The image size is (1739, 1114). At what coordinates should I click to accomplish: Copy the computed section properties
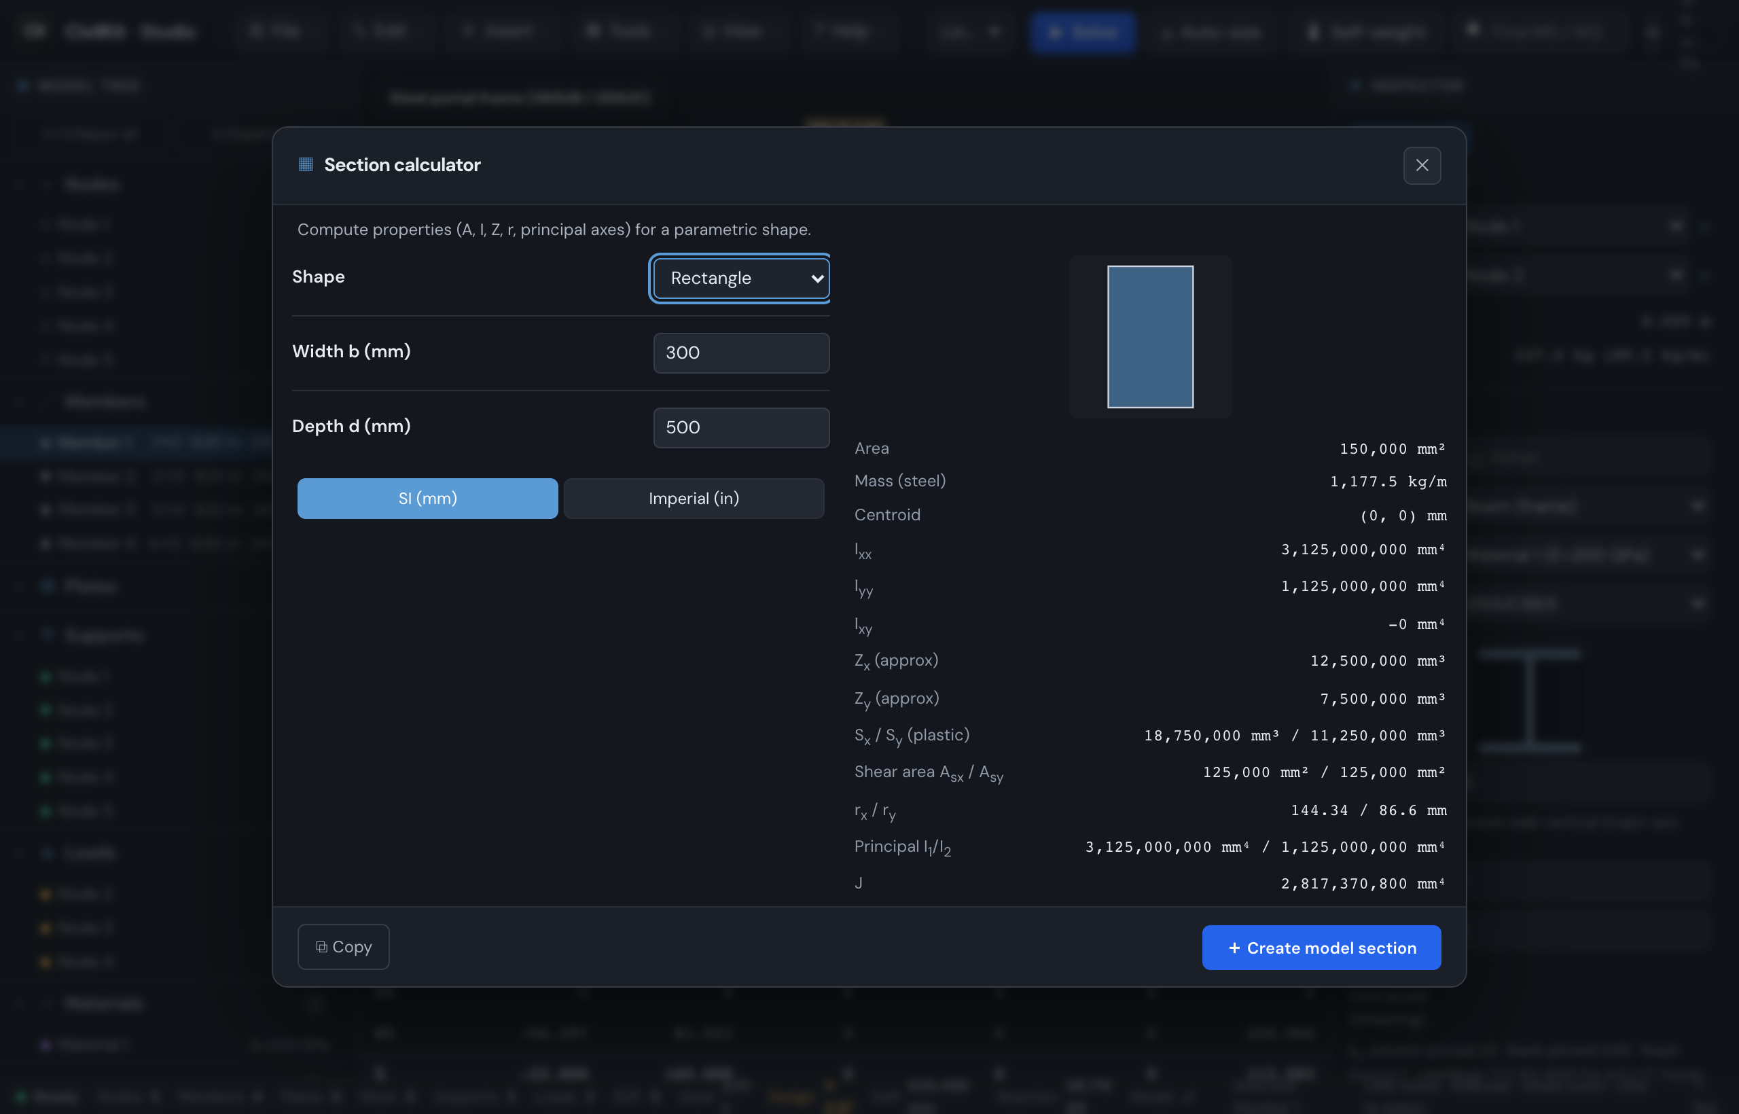pyautogui.click(x=344, y=947)
